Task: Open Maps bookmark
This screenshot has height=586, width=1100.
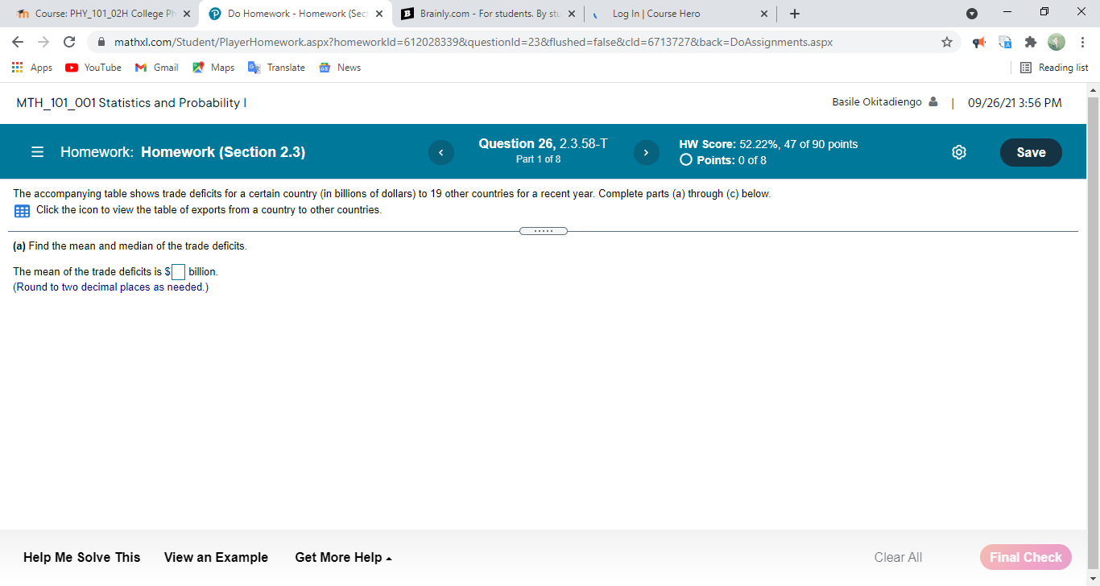Action: click(213, 68)
